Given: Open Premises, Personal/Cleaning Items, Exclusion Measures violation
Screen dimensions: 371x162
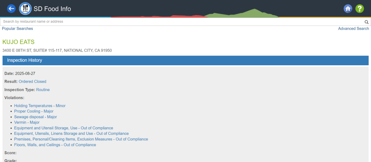Looking at the screenshot, I should pos(81,139).
